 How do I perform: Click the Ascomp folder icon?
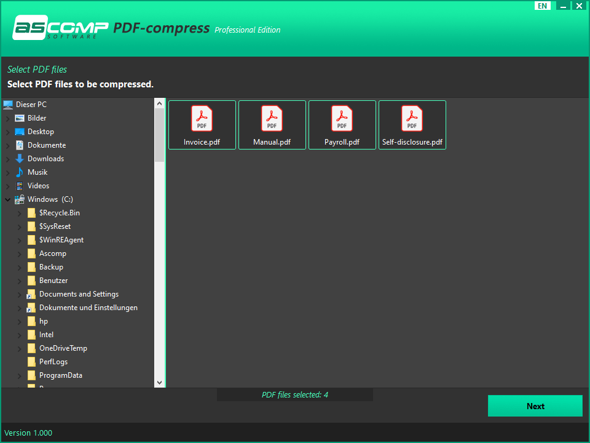(31, 253)
